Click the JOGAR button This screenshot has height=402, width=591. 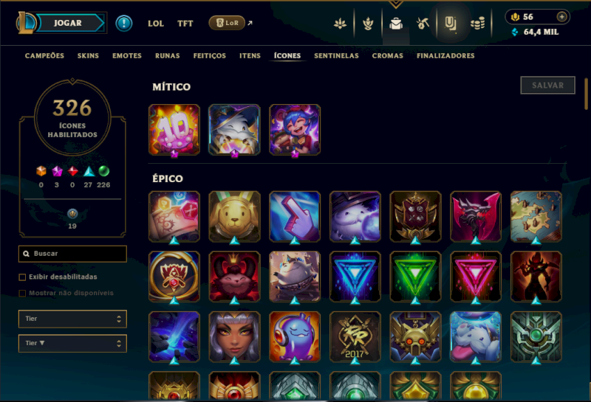click(x=68, y=23)
